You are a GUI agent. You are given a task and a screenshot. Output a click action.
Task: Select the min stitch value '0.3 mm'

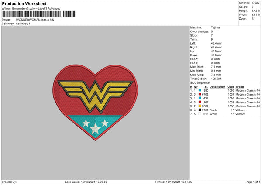pos(216,71)
